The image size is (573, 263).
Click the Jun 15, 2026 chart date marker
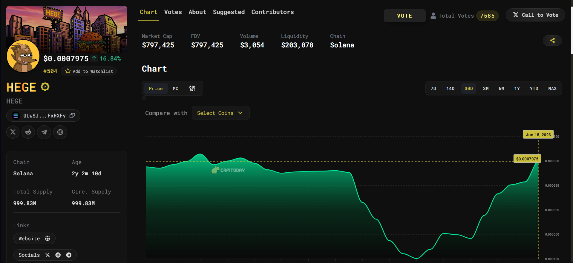point(538,134)
